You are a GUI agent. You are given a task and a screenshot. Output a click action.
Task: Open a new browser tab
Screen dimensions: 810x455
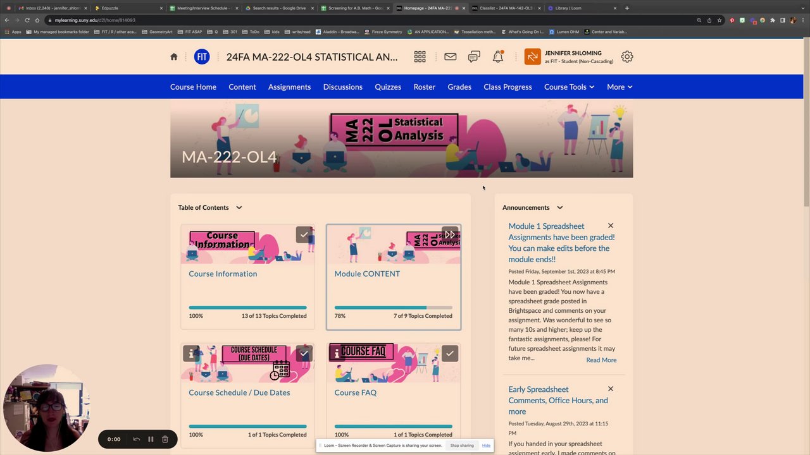(627, 8)
